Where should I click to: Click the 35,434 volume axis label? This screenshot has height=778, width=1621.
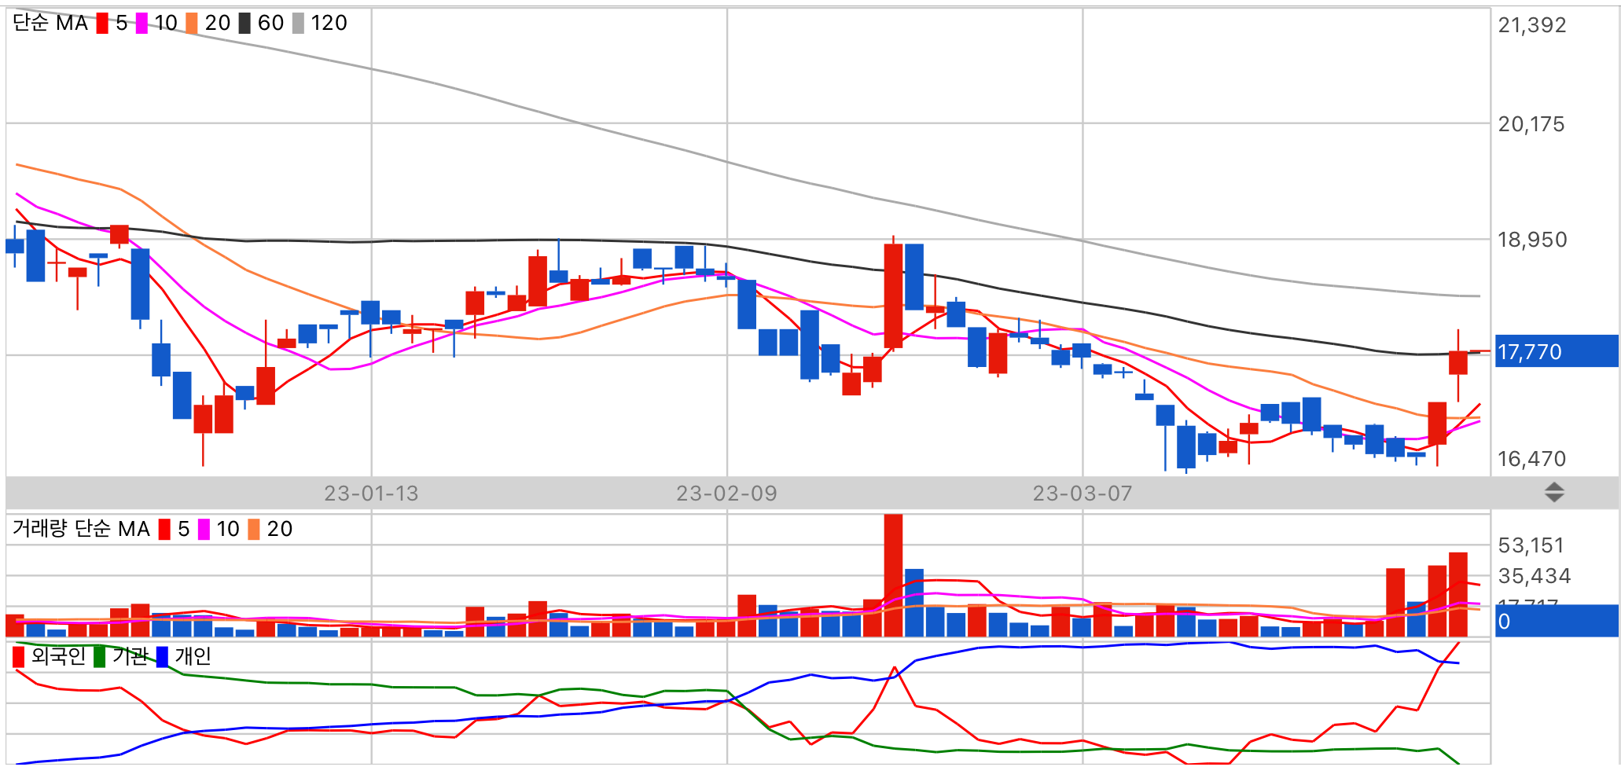point(1535,576)
